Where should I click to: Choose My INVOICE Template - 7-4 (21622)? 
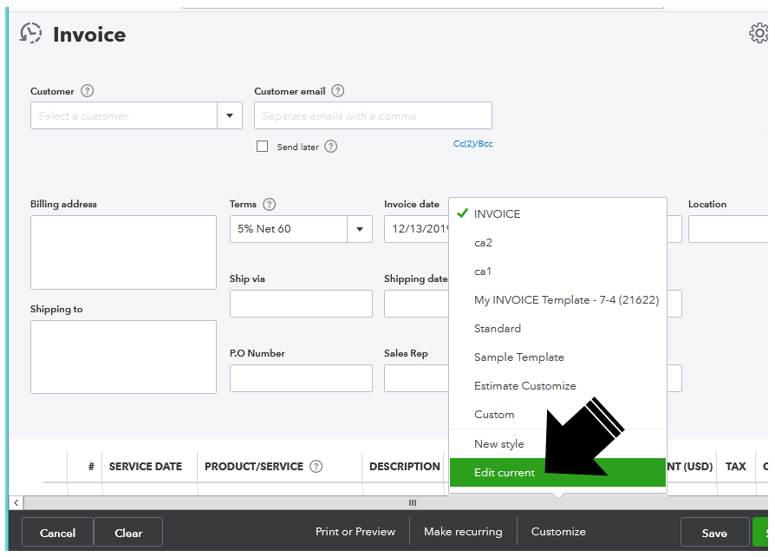557,300
